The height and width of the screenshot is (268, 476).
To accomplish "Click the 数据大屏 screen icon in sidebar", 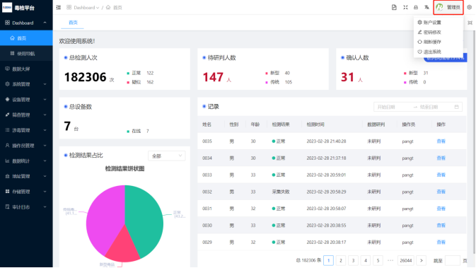I will [x=7, y=69].
